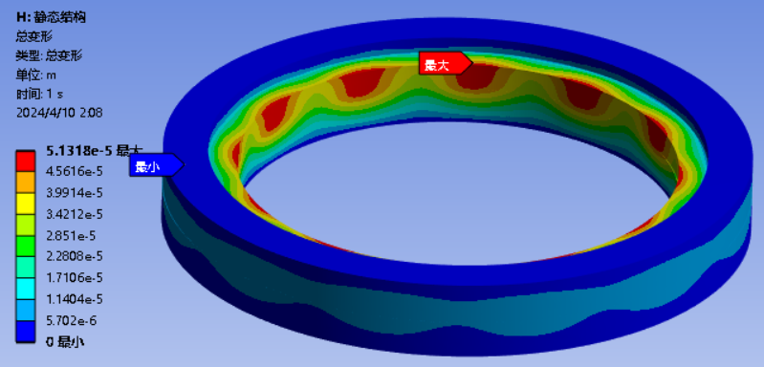Click the 时间: 1 s label
Viewport: 764px width, 367px height.
tap(39, 94)
